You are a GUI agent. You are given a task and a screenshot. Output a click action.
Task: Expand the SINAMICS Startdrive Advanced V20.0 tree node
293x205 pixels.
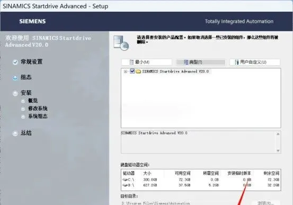[126, 72]
